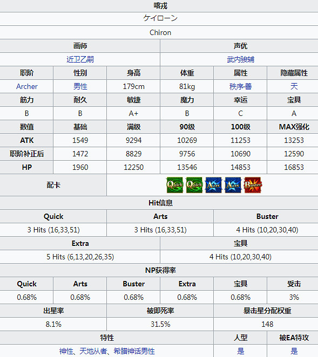The image size is (318, 357).
Task: Click the Buster command card icon
Action: pos(253,185)
